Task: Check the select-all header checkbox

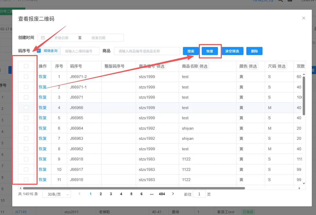Action: click(x=26, y=66)
